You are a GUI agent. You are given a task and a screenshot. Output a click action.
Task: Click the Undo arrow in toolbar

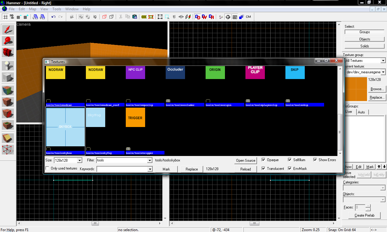click(x=54, y=17)
